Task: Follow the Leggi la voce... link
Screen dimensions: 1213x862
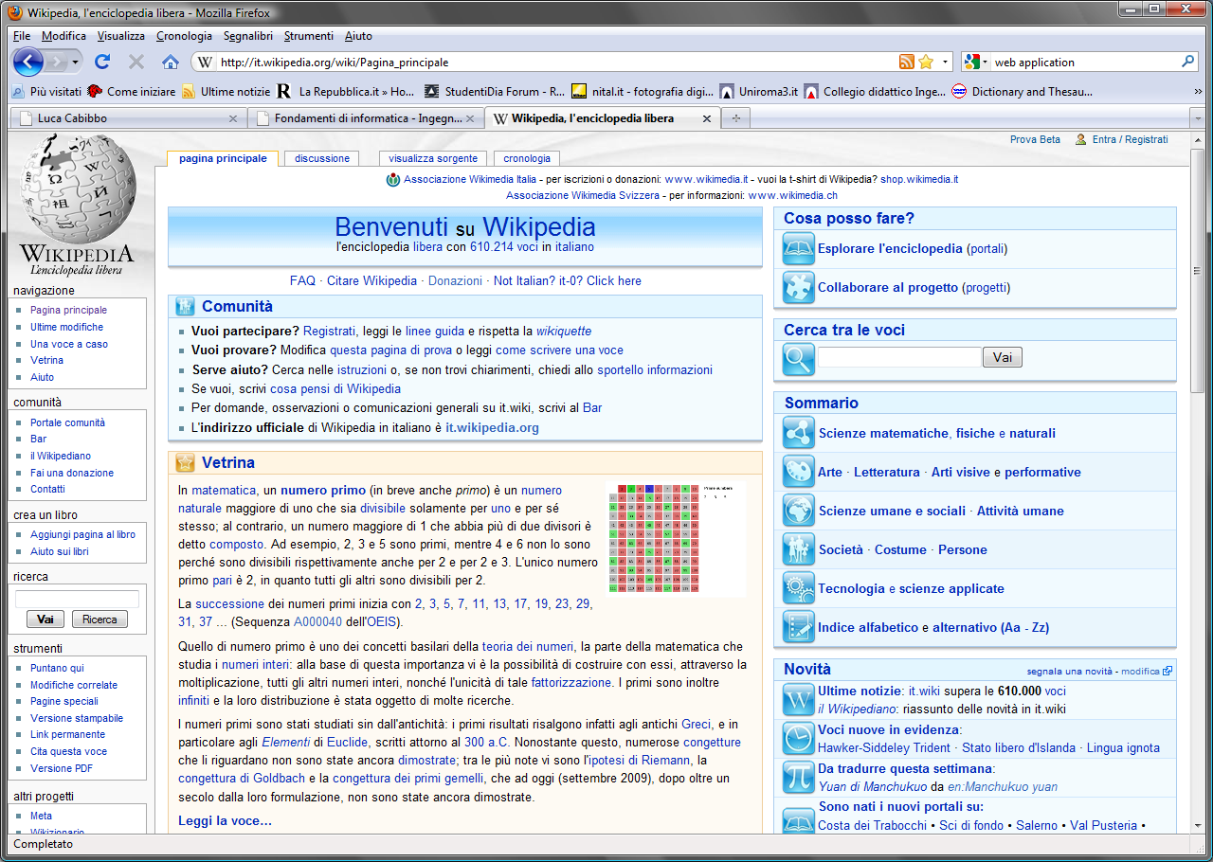Action: (x=225, y=820)
